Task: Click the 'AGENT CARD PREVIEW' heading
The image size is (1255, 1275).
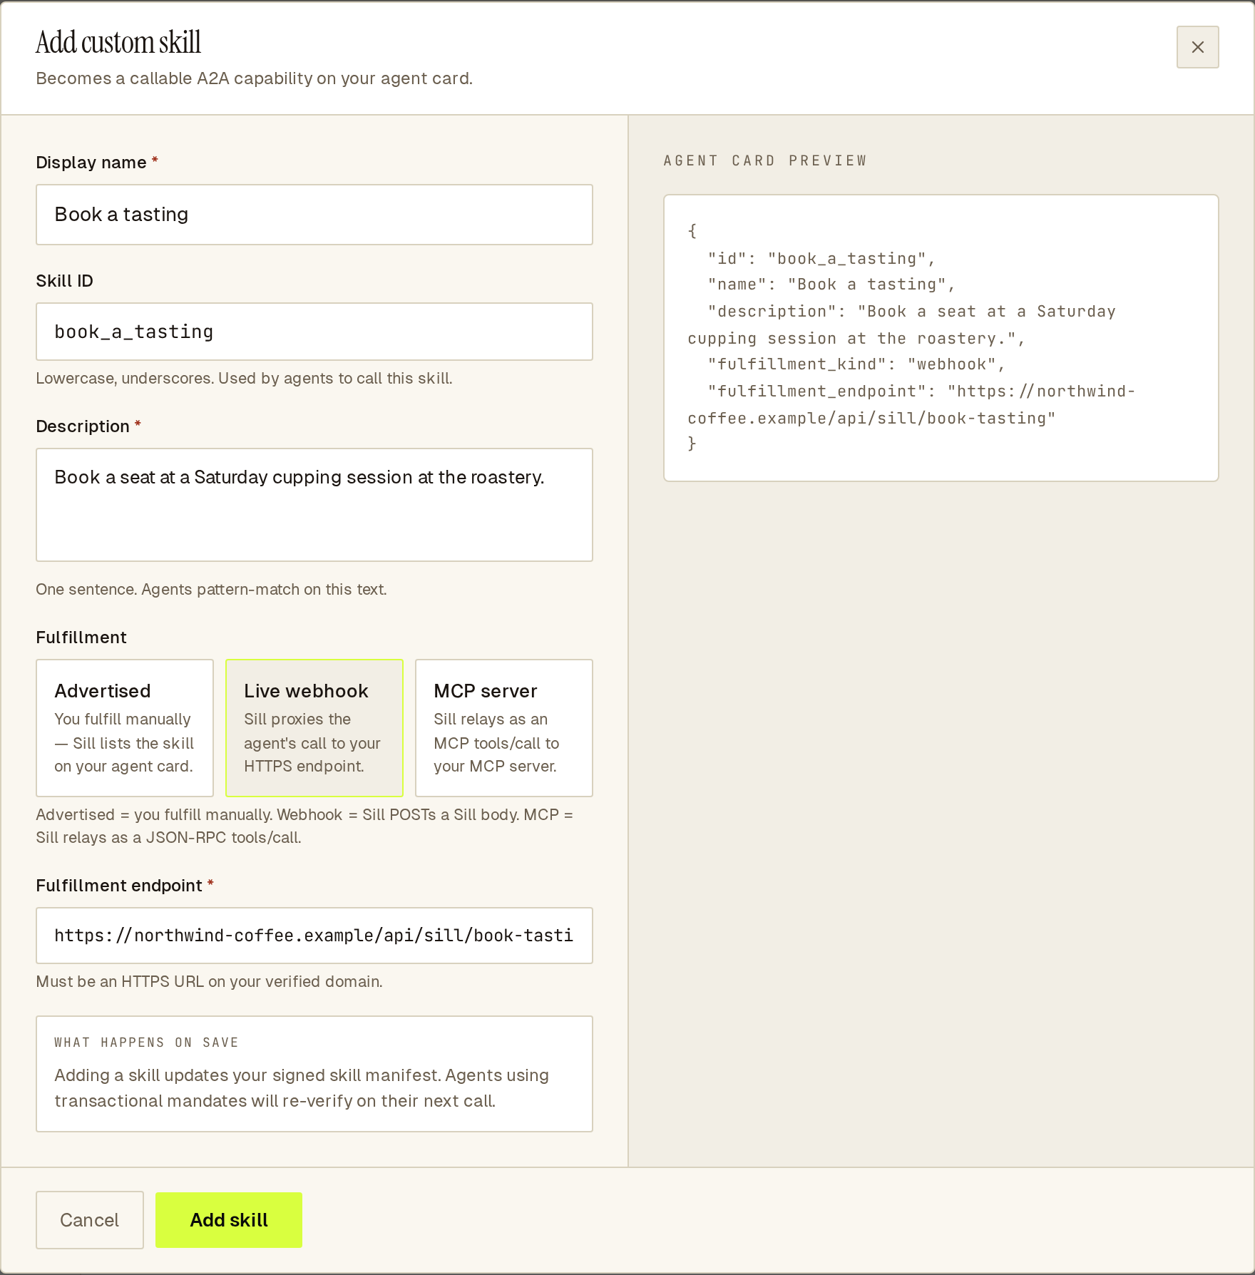Action: coord(765,161)
